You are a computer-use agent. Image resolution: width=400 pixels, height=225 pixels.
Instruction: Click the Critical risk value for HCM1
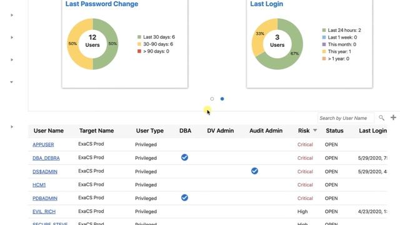click(x=305, y=185)
